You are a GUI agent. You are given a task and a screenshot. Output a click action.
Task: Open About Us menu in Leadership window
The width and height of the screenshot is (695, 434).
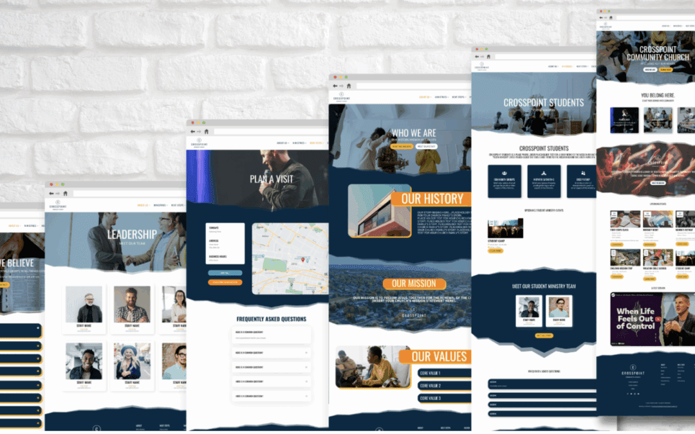click(x=143, y=206)
